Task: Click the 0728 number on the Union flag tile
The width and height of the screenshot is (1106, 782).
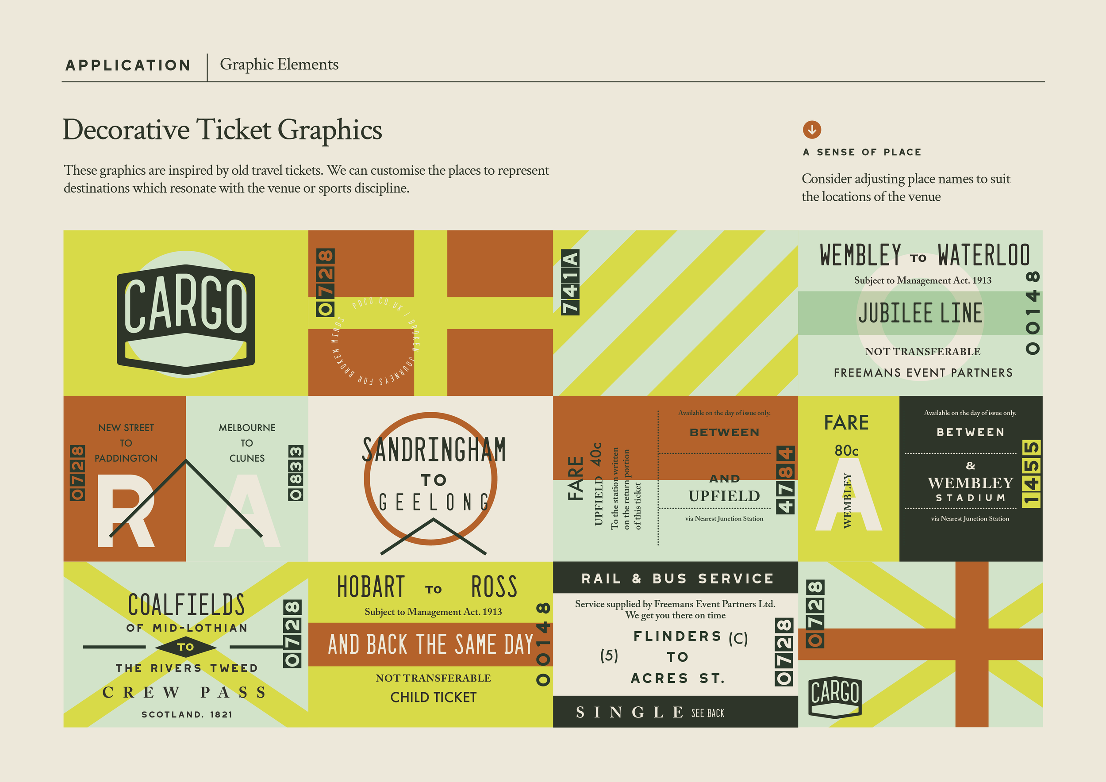Action: tap(815, 613)
